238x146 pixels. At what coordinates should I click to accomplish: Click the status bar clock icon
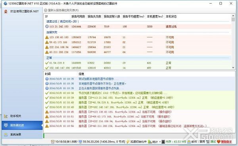(x=53, y=142)
